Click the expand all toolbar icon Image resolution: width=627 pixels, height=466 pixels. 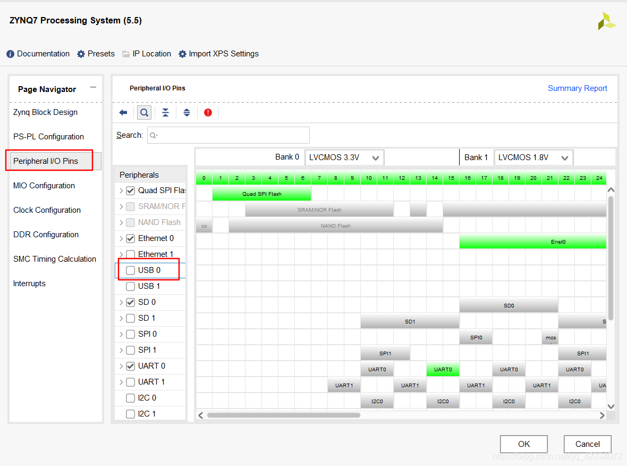[x=187, y=112]
